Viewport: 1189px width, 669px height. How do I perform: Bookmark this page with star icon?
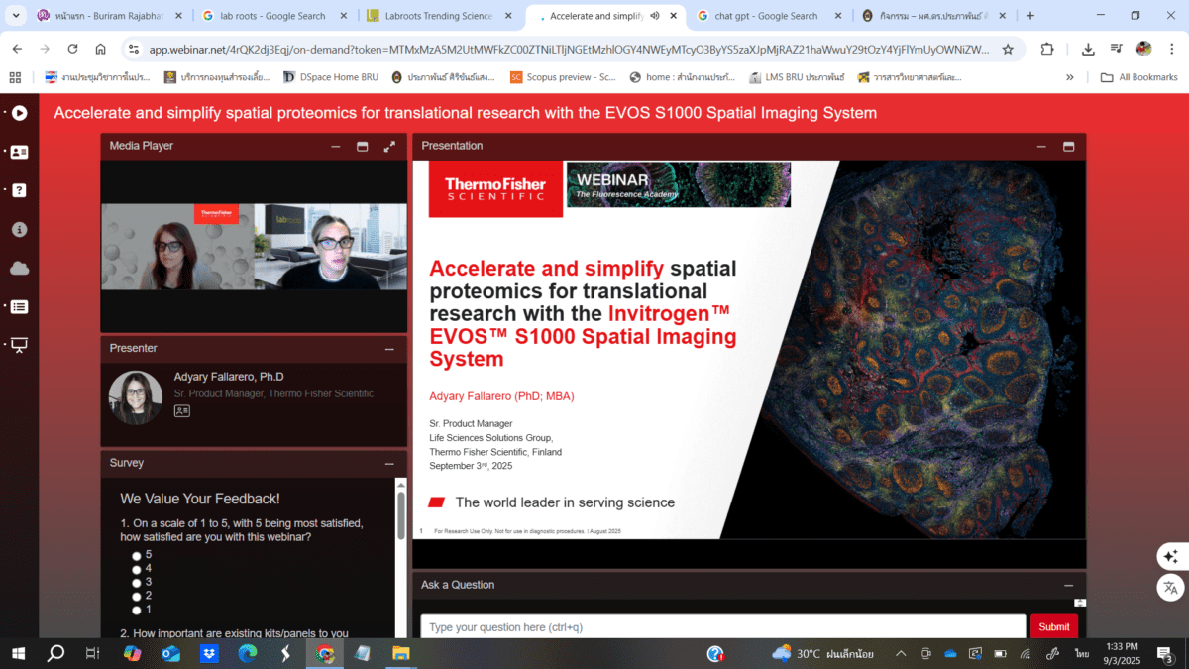pyautogui.click(x=1008, y=49)
